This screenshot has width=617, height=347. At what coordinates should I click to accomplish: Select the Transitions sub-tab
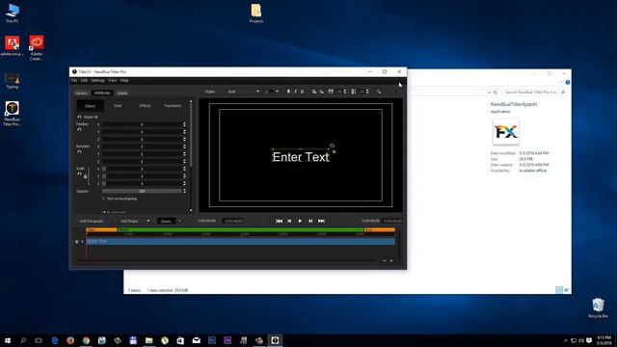(173, 106)
